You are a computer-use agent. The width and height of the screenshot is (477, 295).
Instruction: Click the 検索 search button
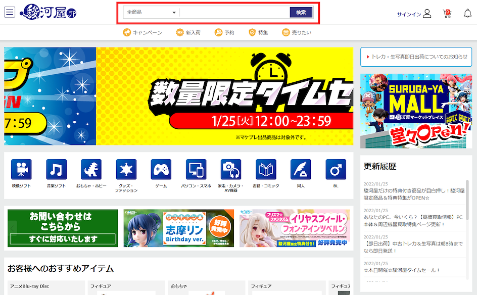click(301, 13)
